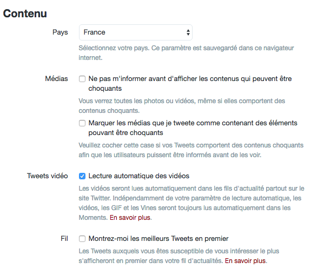Click the "Pays" field label
This screenshot has height=269, width=311.
60,32
